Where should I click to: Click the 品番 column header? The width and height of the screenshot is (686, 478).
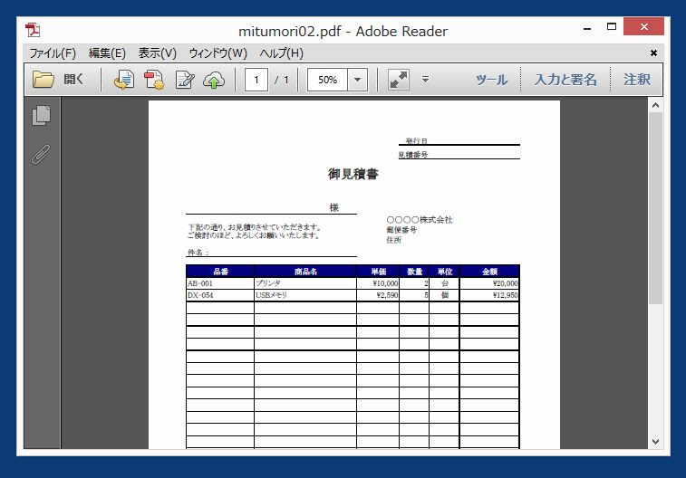220,272
